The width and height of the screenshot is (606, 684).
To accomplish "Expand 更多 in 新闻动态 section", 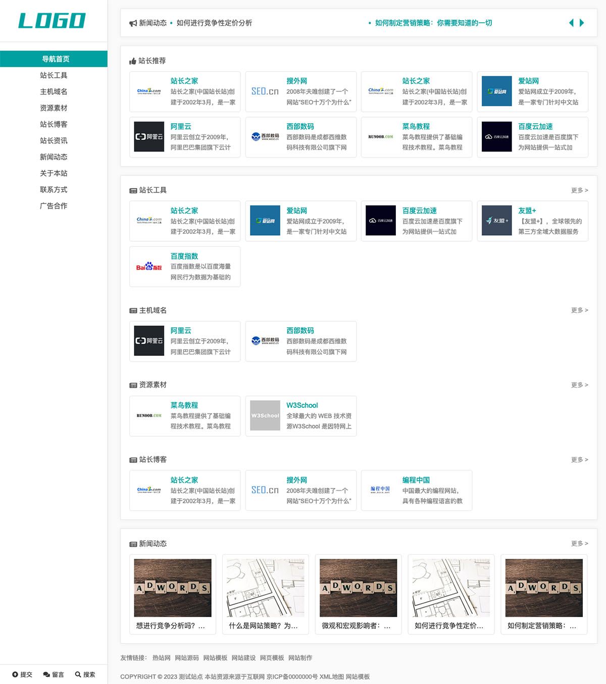I will click(579, 544).
